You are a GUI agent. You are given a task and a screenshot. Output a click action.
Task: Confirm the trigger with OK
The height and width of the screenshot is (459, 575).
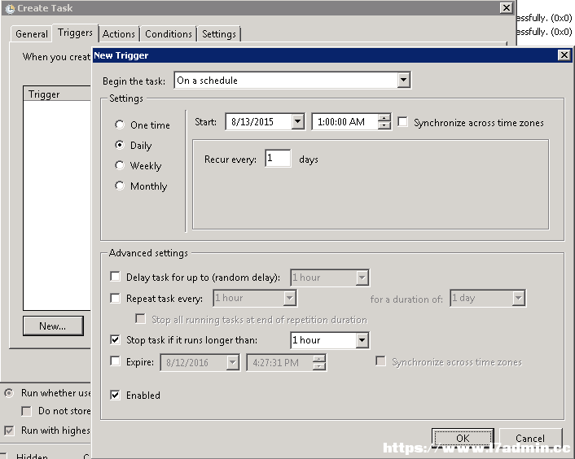(463, 438)
